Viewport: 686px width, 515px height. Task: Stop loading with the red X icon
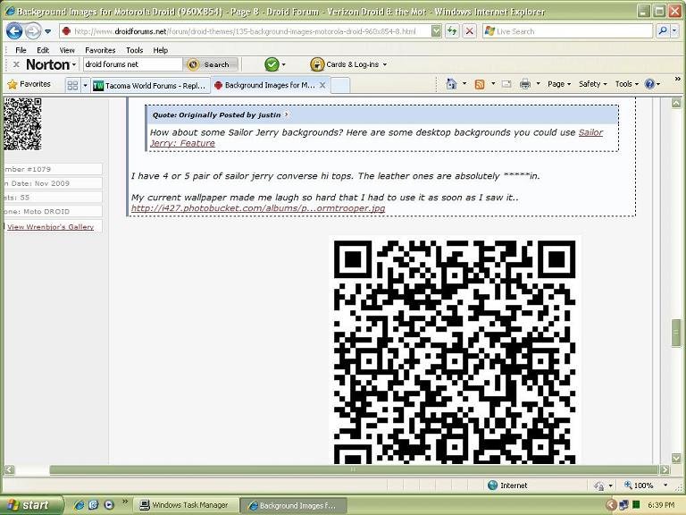(x=470, y=31)
